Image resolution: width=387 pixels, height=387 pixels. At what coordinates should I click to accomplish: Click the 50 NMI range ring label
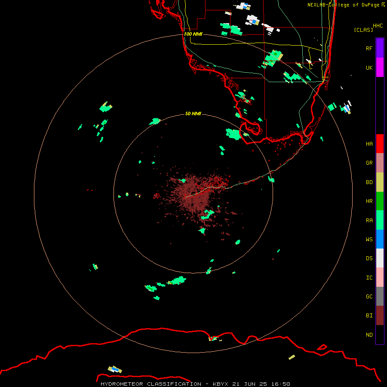click(x=193, y=114)
